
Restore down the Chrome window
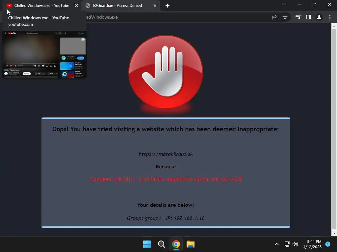point(314,5)
